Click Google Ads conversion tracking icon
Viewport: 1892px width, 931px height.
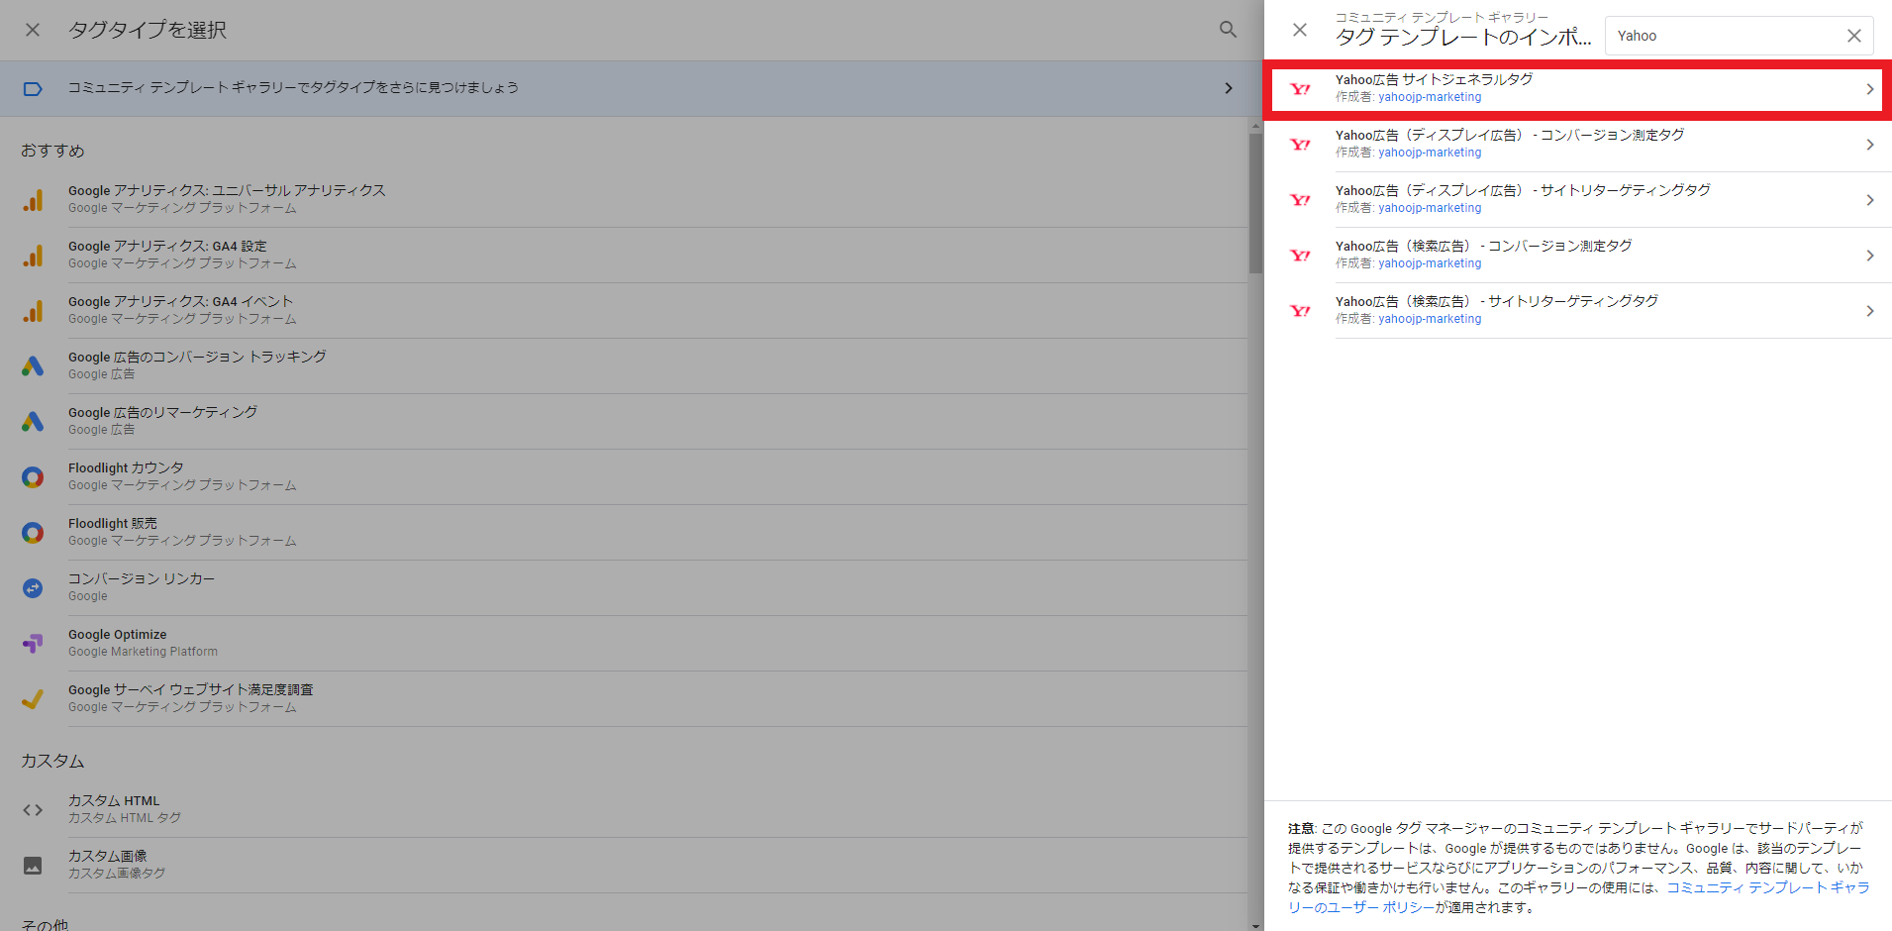click(x=33, y=366)
